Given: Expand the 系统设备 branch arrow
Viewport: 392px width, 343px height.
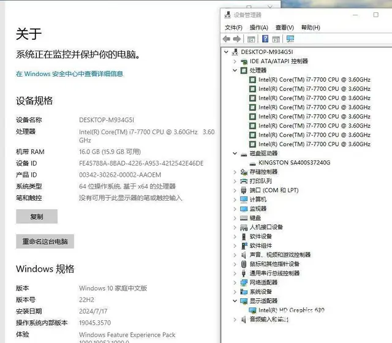Looking at the screenshot, I should point(235,291).
